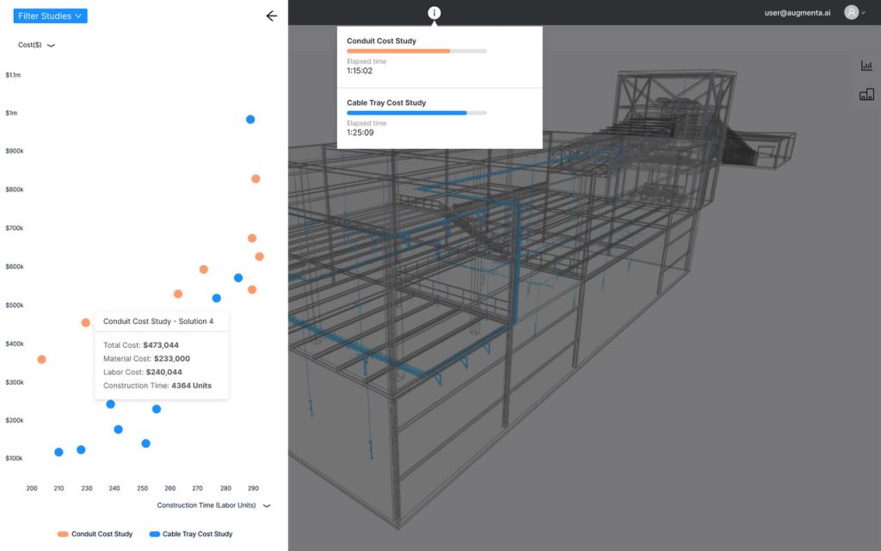Click the user@augmenta.ai account link
This screenshot has width=881, height=551.
click(x=796, y=12)
